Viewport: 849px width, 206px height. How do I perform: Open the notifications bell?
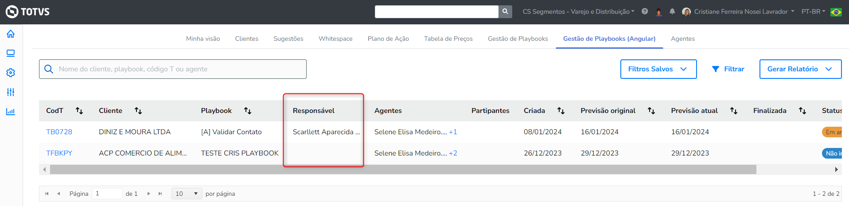pyautogui.click(x=672, y=12)
